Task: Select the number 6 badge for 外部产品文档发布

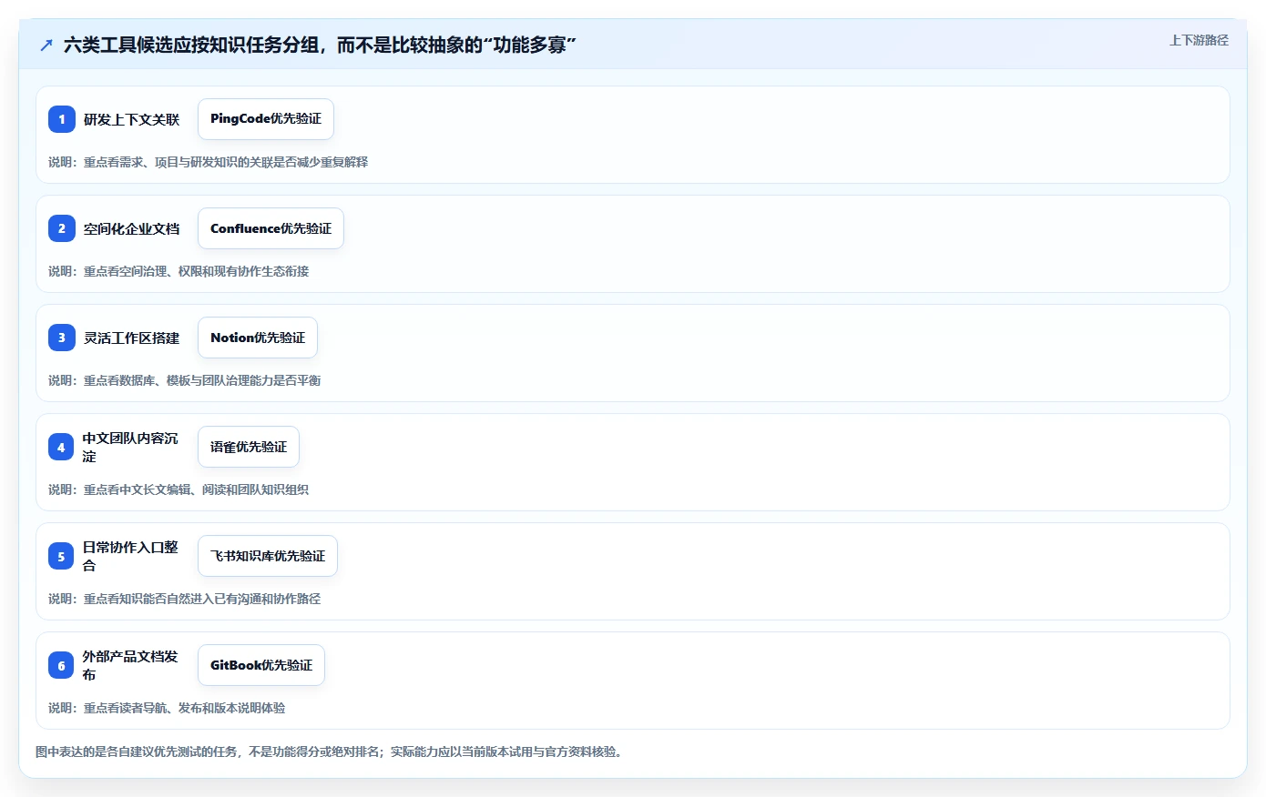Action: (x=61, y=665)
